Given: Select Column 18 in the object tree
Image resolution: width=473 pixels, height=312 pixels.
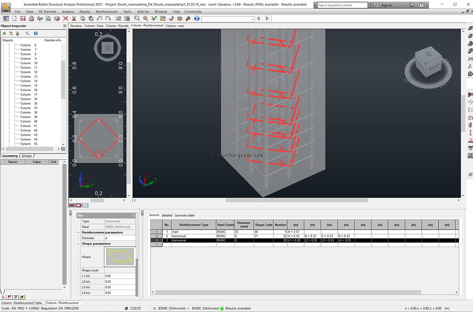Looking at the screenshot, I should tap(29, 99).
